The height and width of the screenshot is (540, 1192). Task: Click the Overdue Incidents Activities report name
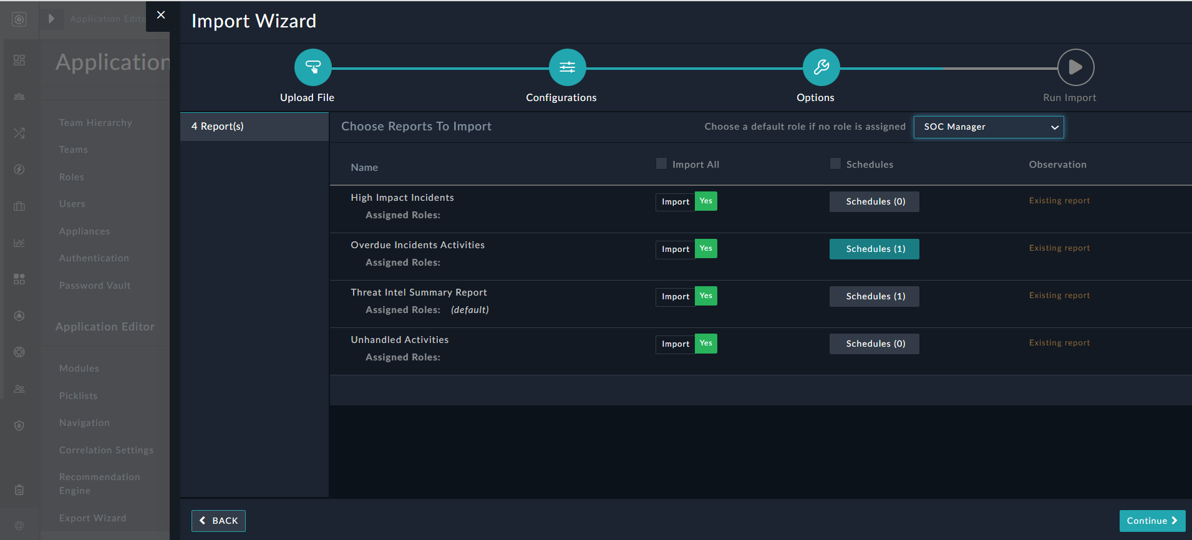[x=417, y=245]
